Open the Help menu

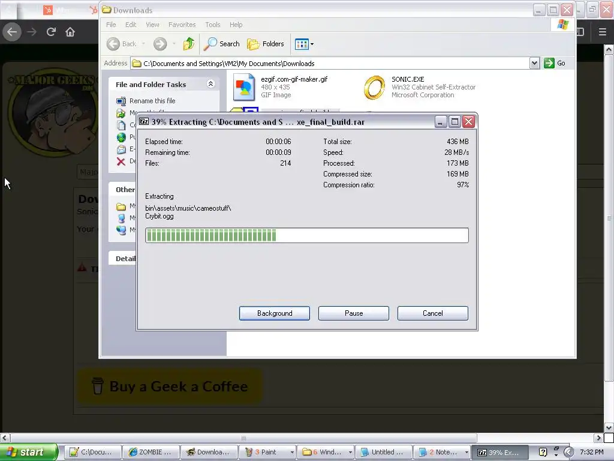click(x=236, y=25)
